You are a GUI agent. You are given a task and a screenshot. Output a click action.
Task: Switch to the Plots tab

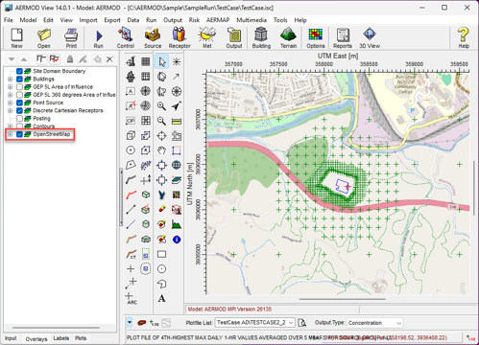[81, 338]
